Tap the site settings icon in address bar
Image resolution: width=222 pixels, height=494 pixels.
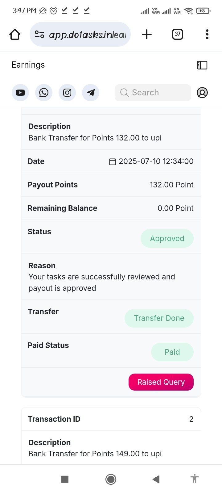click(39, 34)
